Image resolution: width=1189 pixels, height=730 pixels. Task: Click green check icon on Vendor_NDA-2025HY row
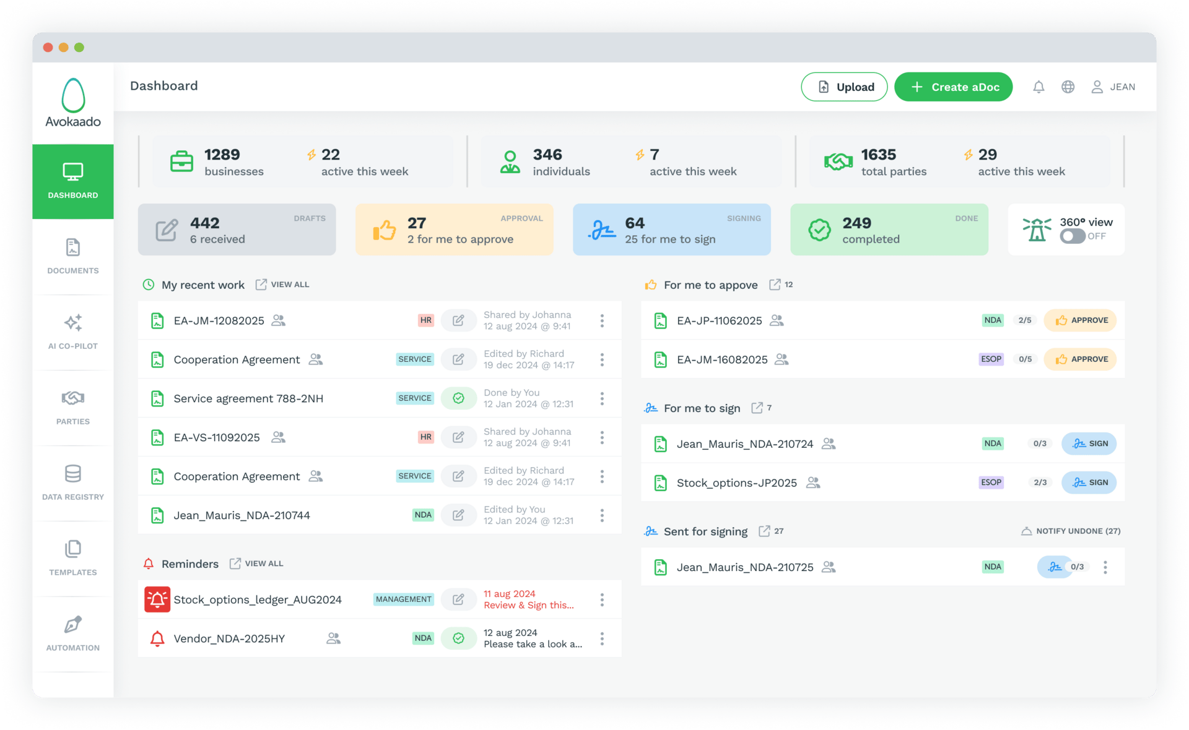click(x=458, y=638)
